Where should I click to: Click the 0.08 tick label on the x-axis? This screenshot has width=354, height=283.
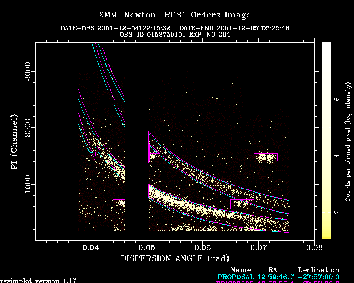(x=314, y=248)
